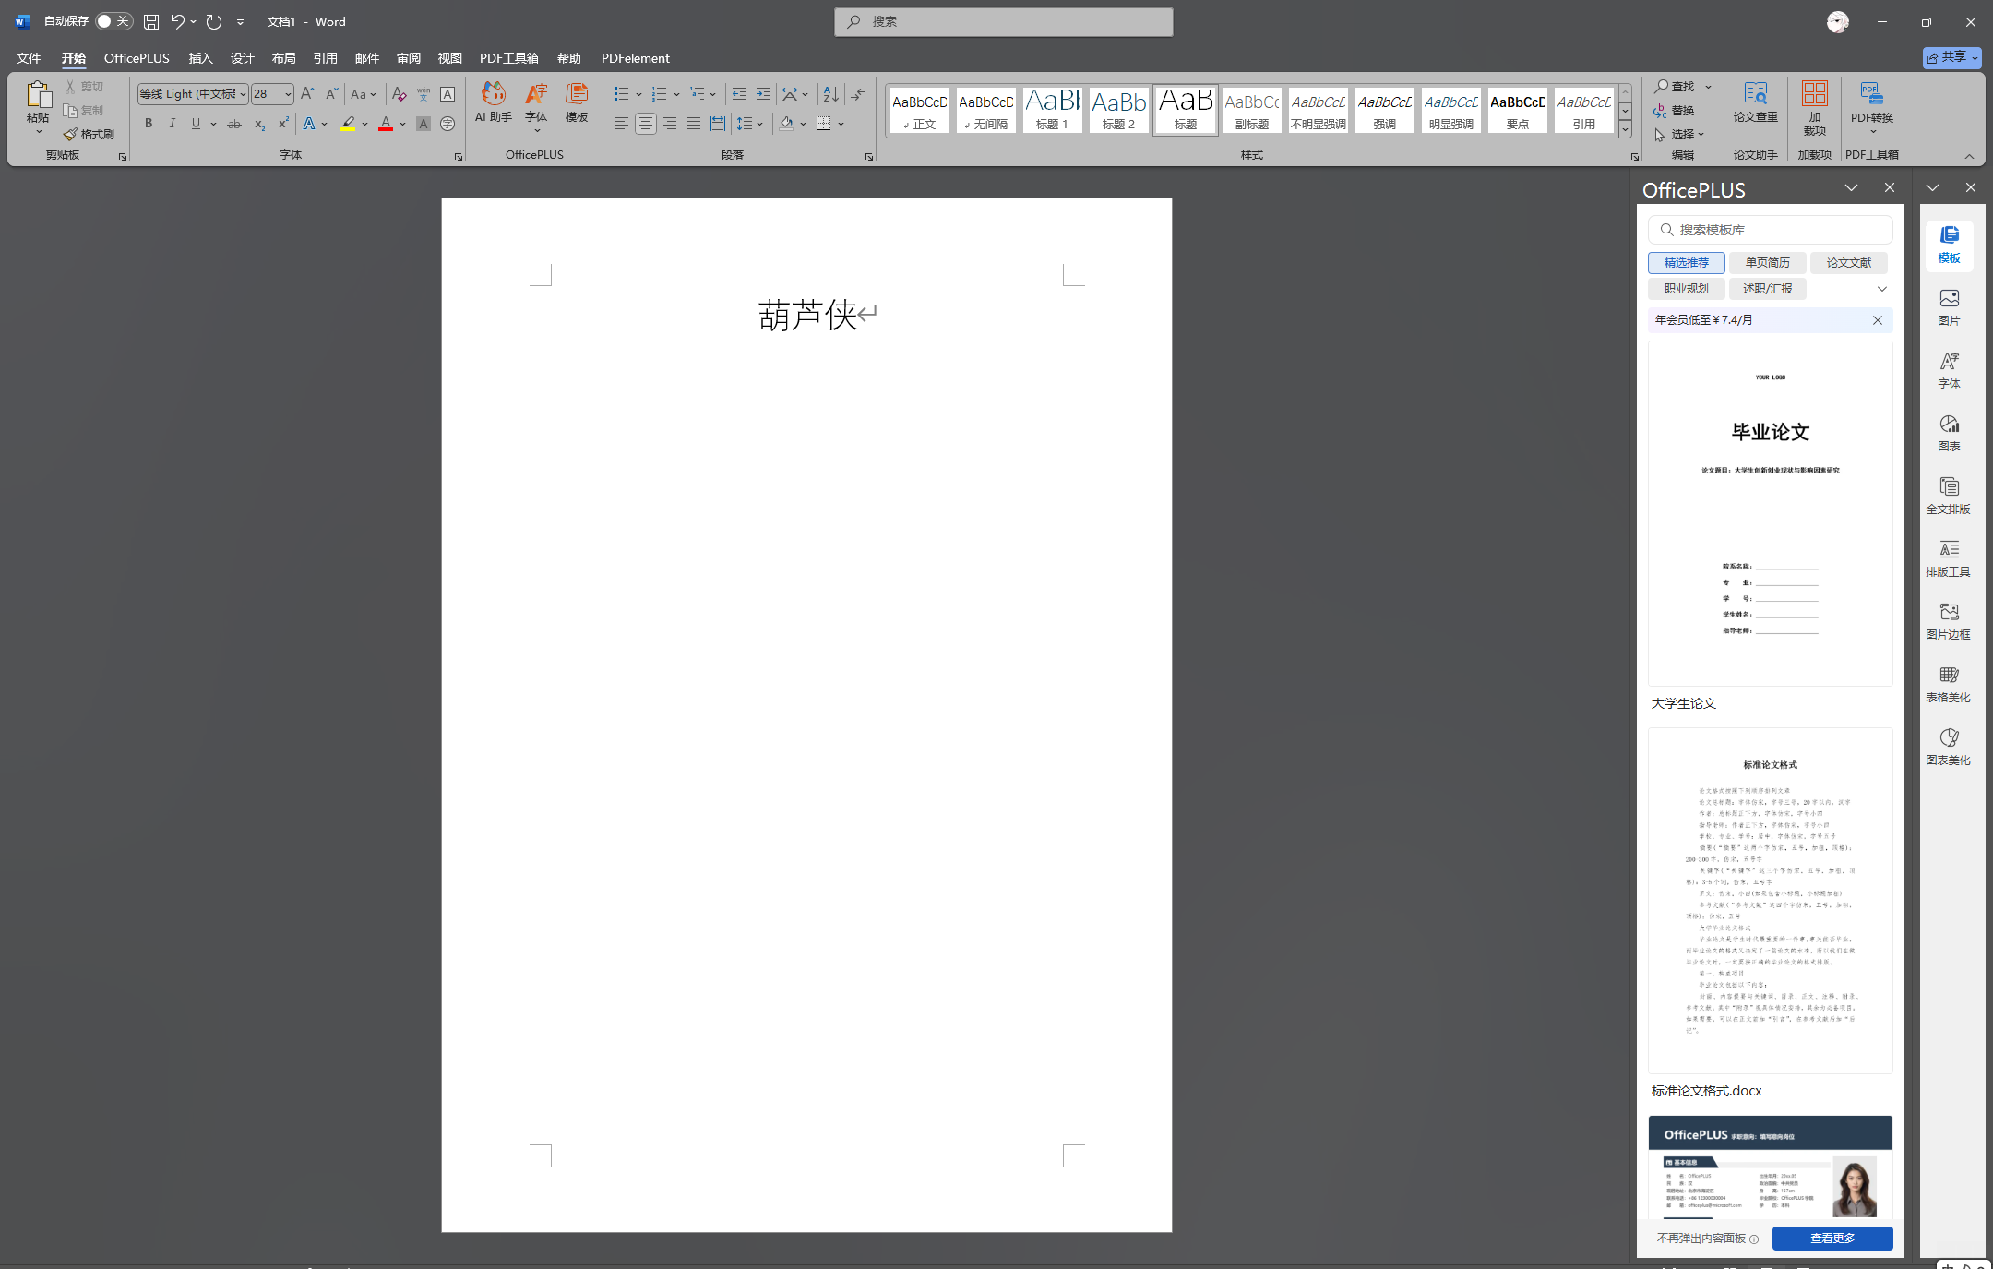Open the 文件 menu
Screen dimensions: 1993x1269
pyautogui.click(x=29, y=58)
